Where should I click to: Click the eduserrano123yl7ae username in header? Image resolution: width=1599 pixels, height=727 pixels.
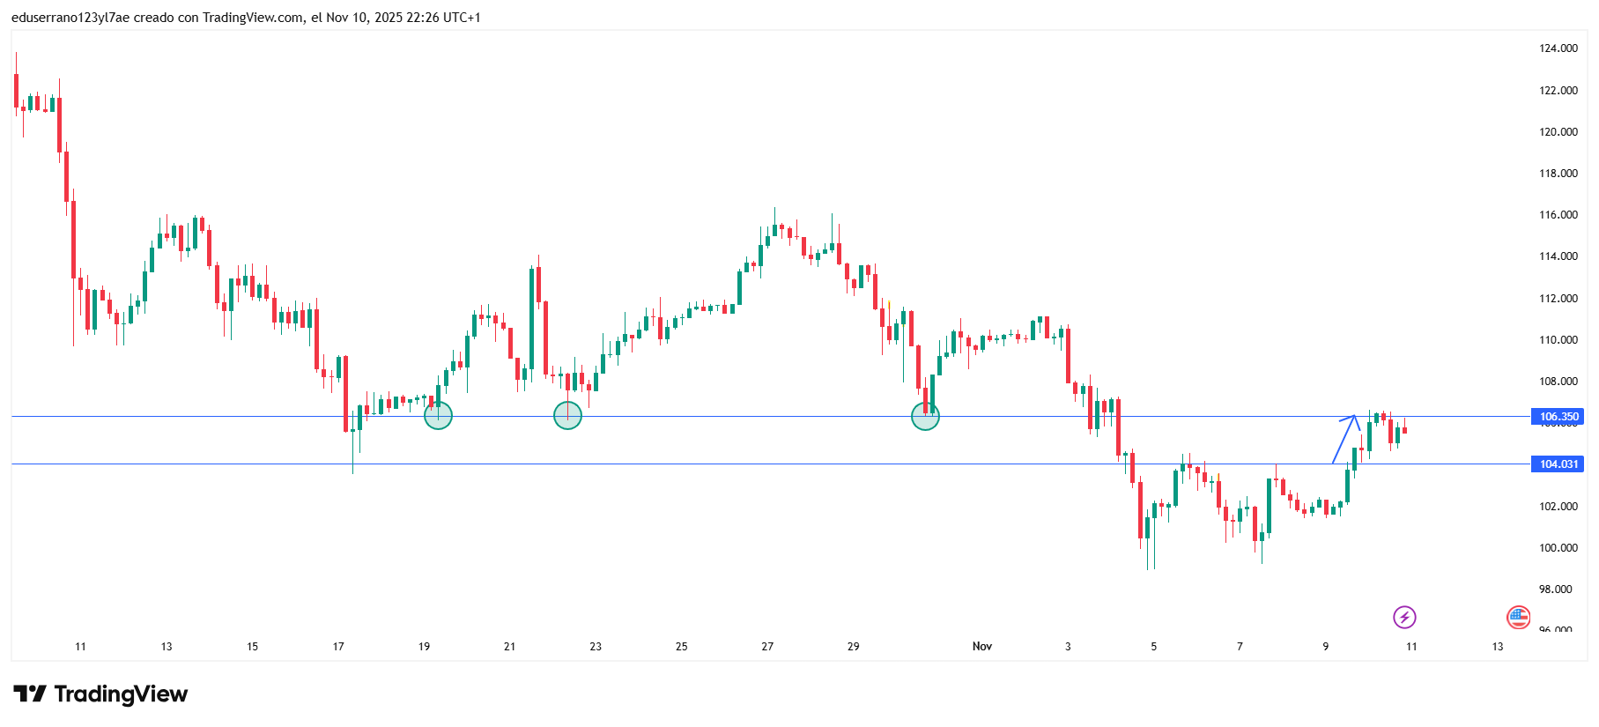coord(70,18)
